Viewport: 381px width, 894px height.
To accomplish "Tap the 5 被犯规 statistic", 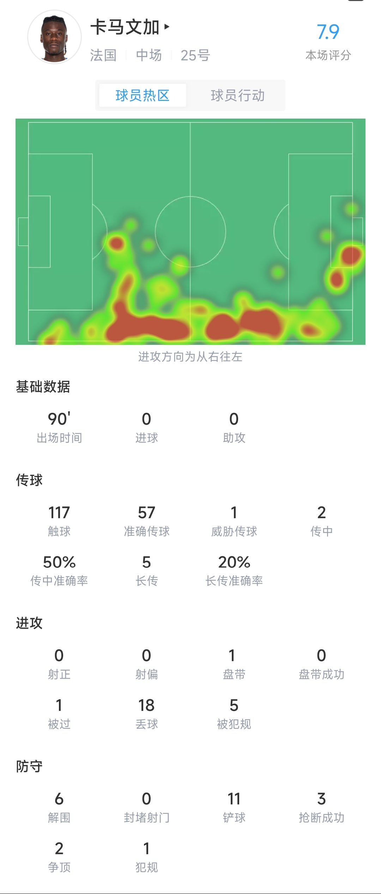I will 234,714.
